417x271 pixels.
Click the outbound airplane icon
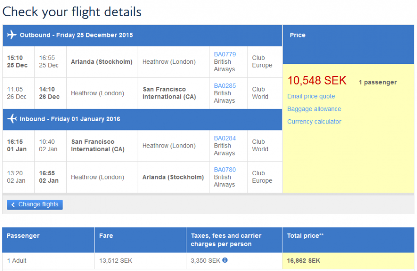click(12, 35)
